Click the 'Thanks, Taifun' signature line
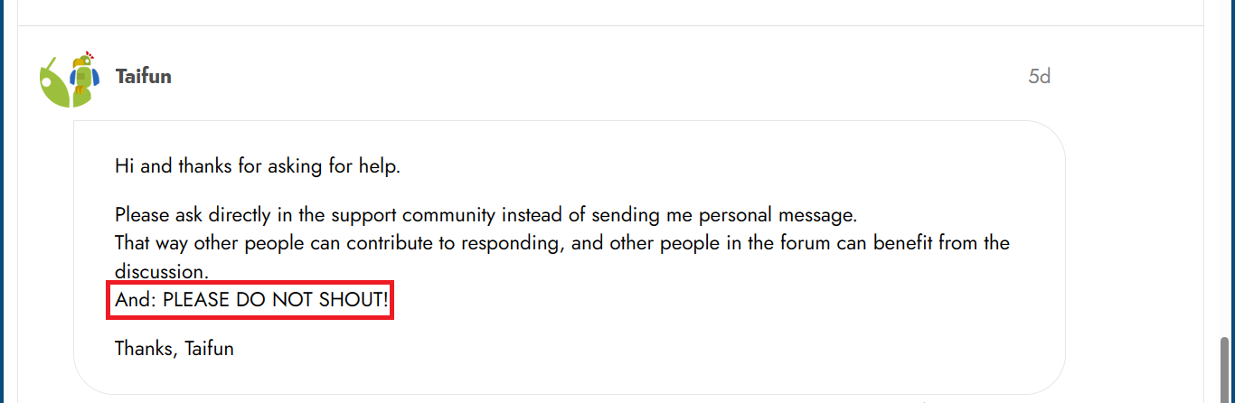This screenshot has width=1235, height=403. [174, 348]
